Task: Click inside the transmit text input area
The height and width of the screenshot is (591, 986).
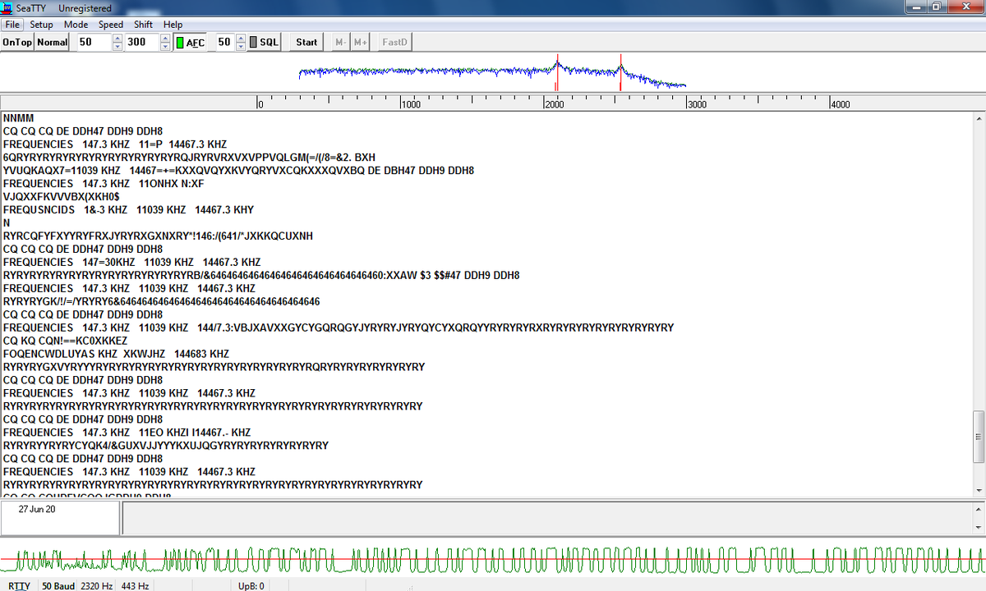Action: point(546,518)
